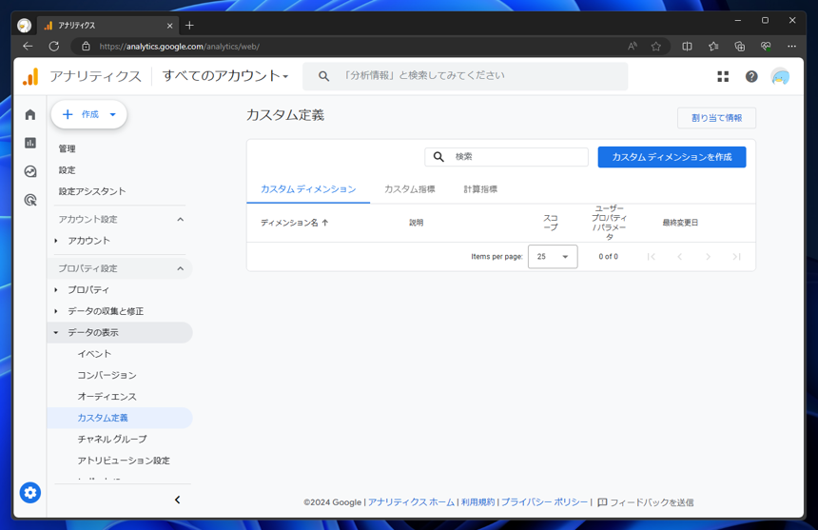The height and width of the screenshot is (530, 818).
Task: Open the アナリティクス ホーム footer link
Action: [x=411, y=501]
